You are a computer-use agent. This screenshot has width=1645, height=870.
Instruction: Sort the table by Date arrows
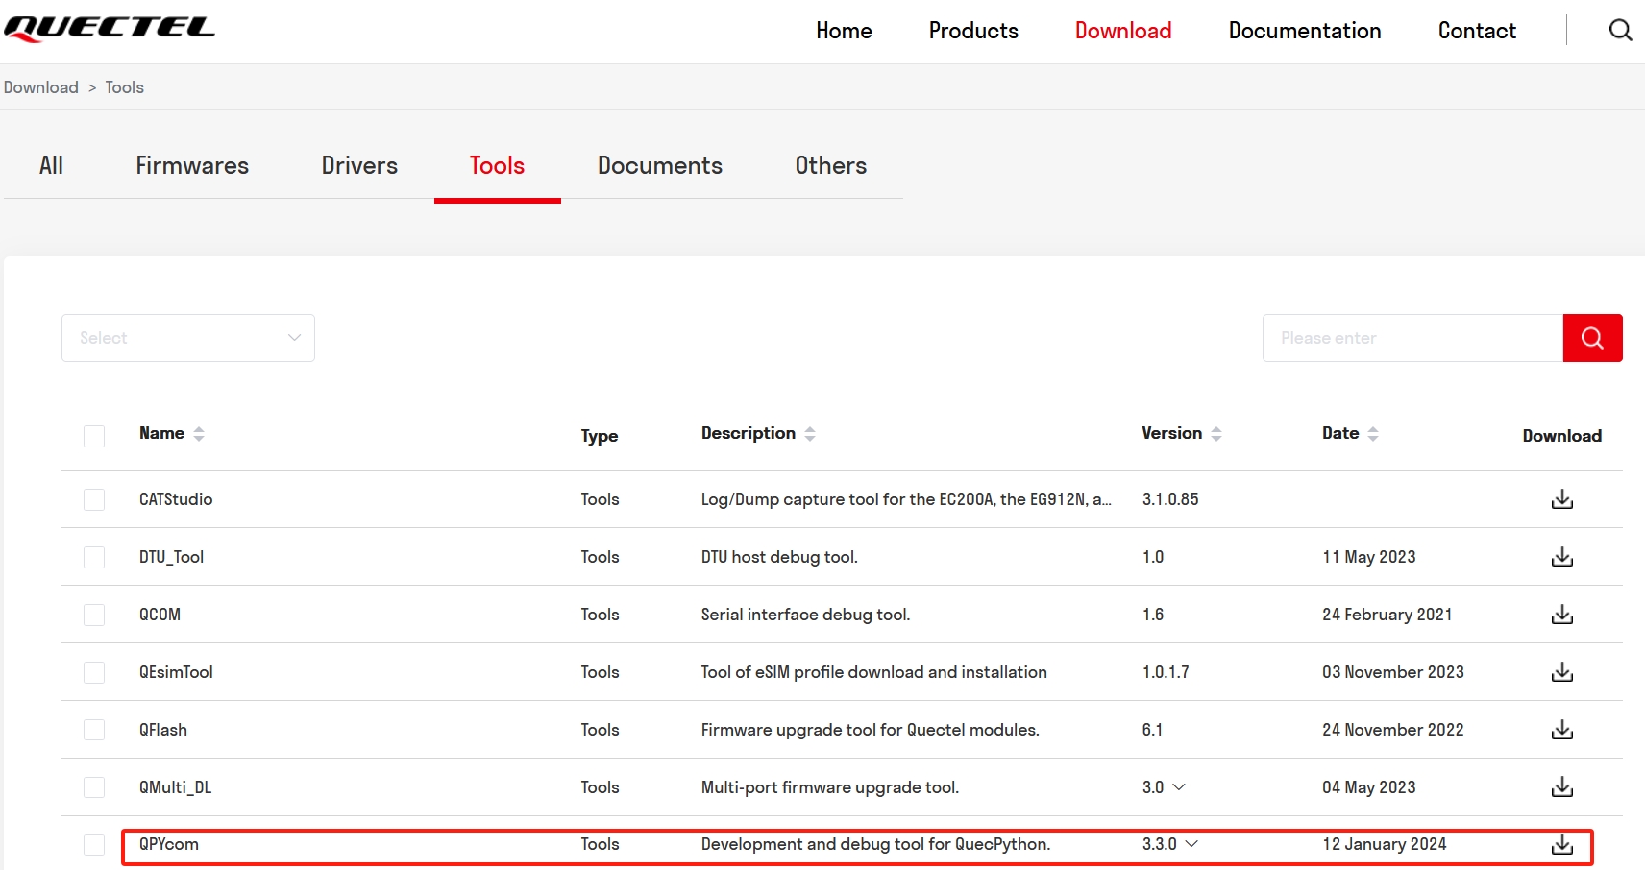1373,434
